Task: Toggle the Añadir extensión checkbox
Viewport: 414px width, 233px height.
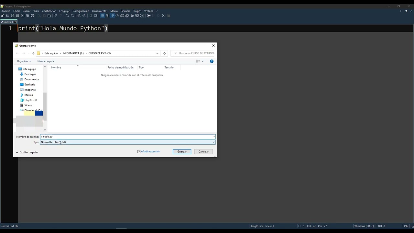Action: point(139,151)
